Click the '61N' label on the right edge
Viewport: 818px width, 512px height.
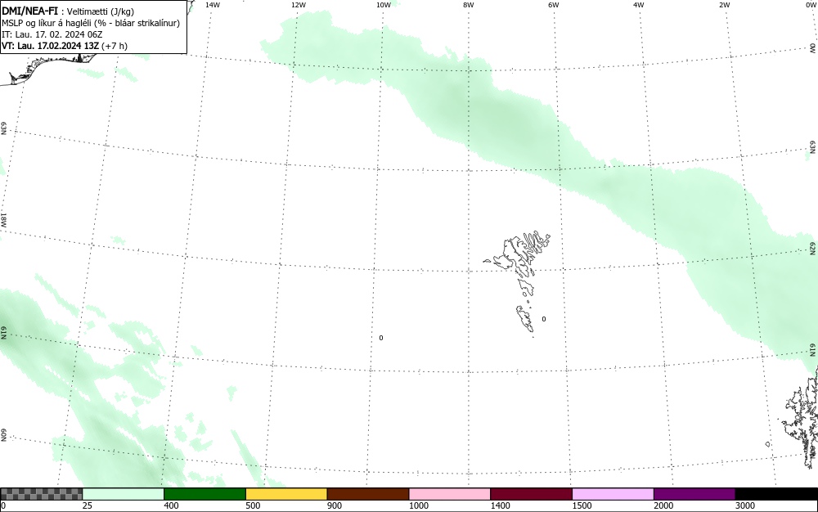coord(812,350)
